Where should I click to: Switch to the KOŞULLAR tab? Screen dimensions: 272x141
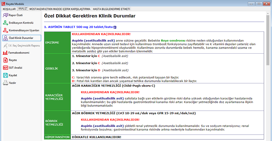tap(9, 9)
